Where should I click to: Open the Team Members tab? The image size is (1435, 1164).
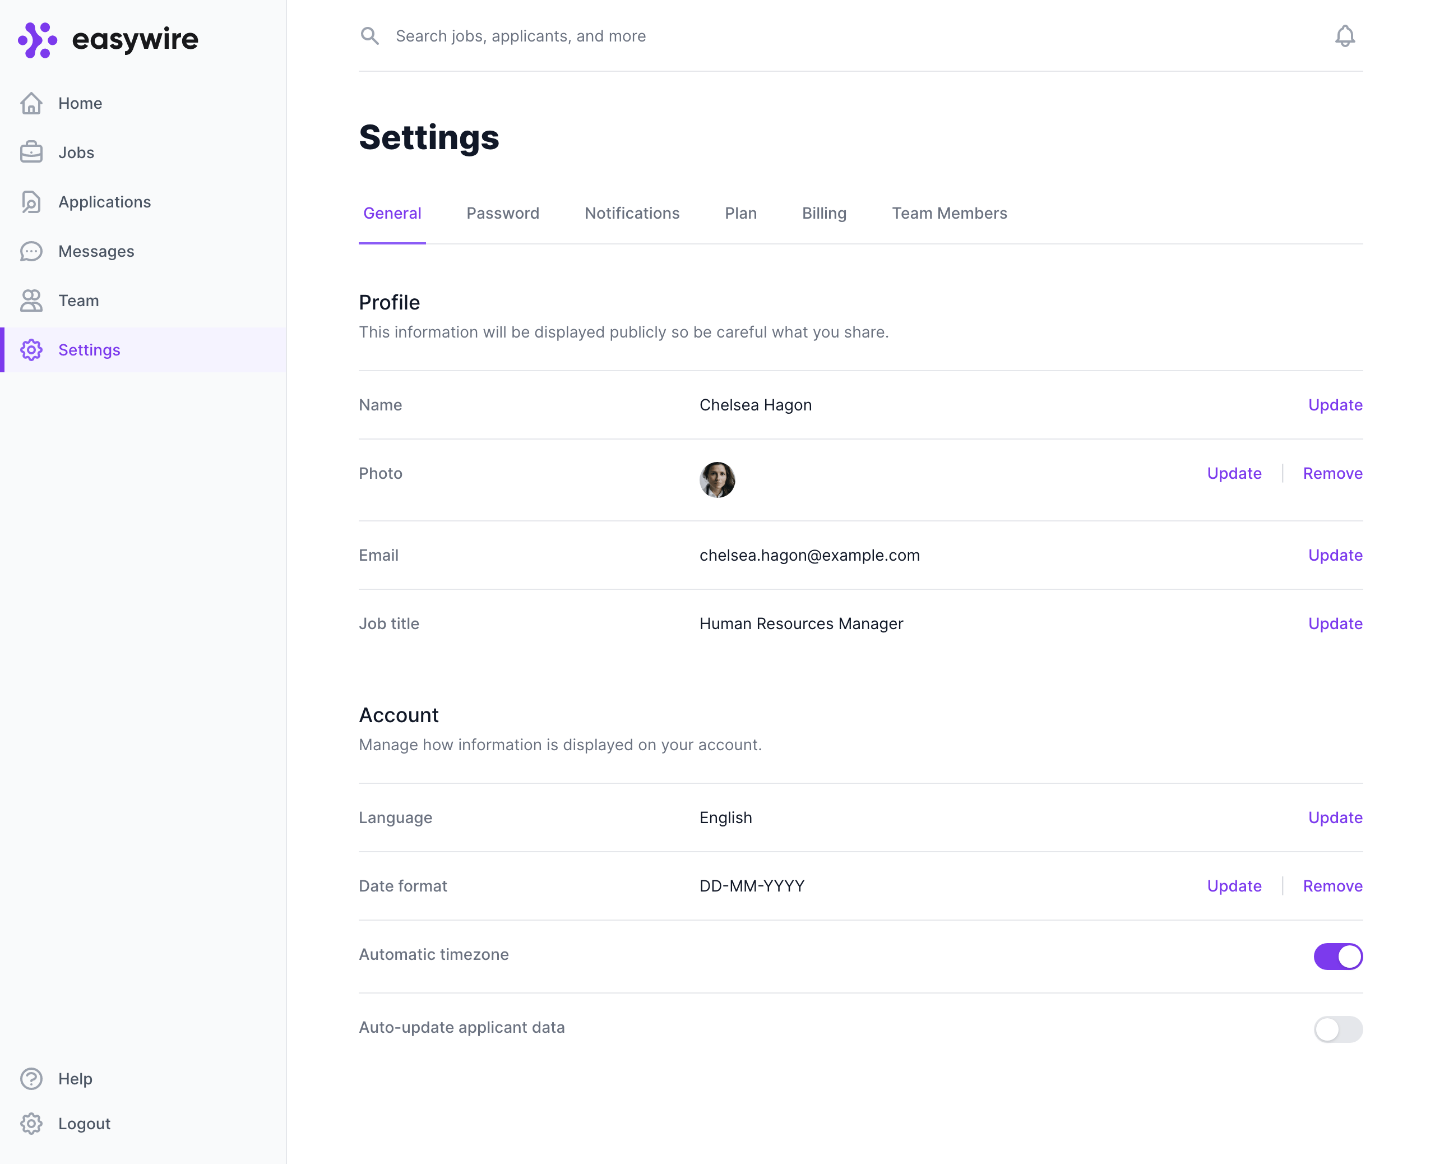click(x=948, y=213)
